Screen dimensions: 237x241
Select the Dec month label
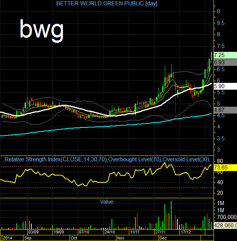pos(163,238)
